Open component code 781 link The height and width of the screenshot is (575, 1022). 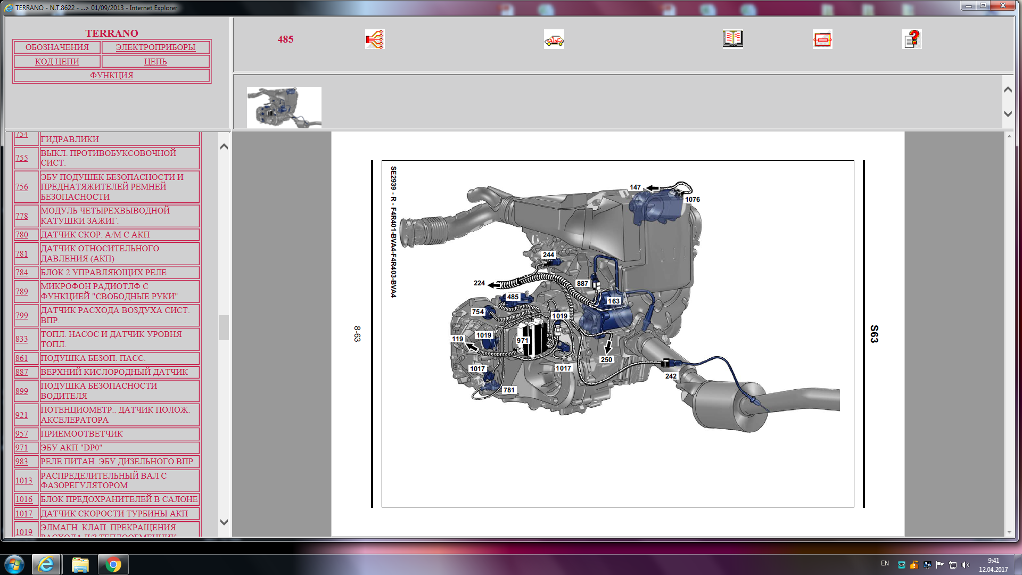tap(22, 254)
